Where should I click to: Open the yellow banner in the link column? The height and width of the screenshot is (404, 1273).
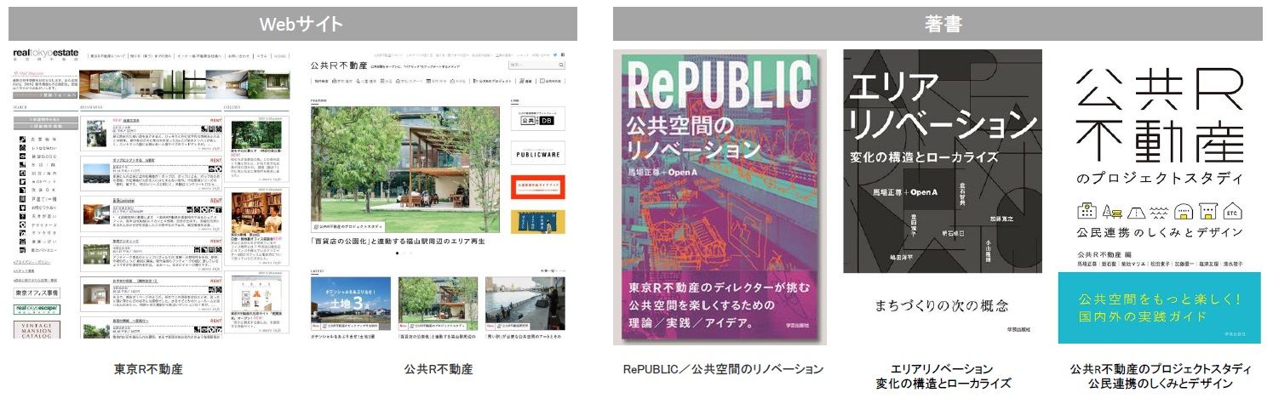pyautogui.click(x=537, y=221)
